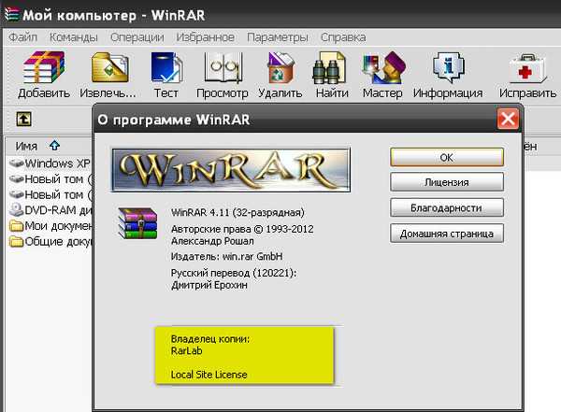The width and height of the screenshot is (561, 412).
Task: Open the Избранное menu
Action: [206, 37]
